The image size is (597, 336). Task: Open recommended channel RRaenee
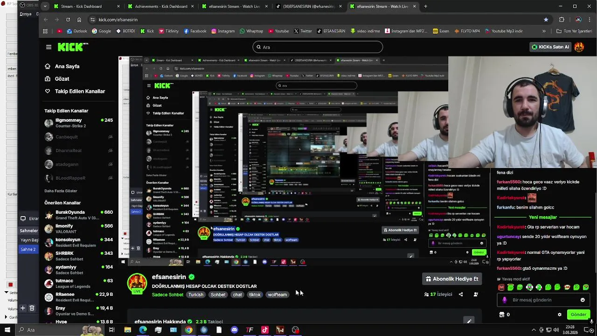click(x=78, y=297)
